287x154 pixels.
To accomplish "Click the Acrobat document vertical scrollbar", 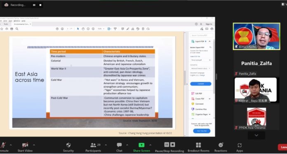I will 185,84.
